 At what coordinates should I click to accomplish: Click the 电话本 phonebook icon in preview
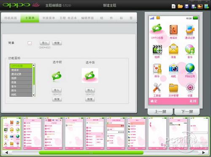click(173, 29)
